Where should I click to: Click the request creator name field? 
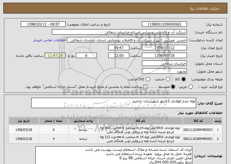tap(127, 40)
